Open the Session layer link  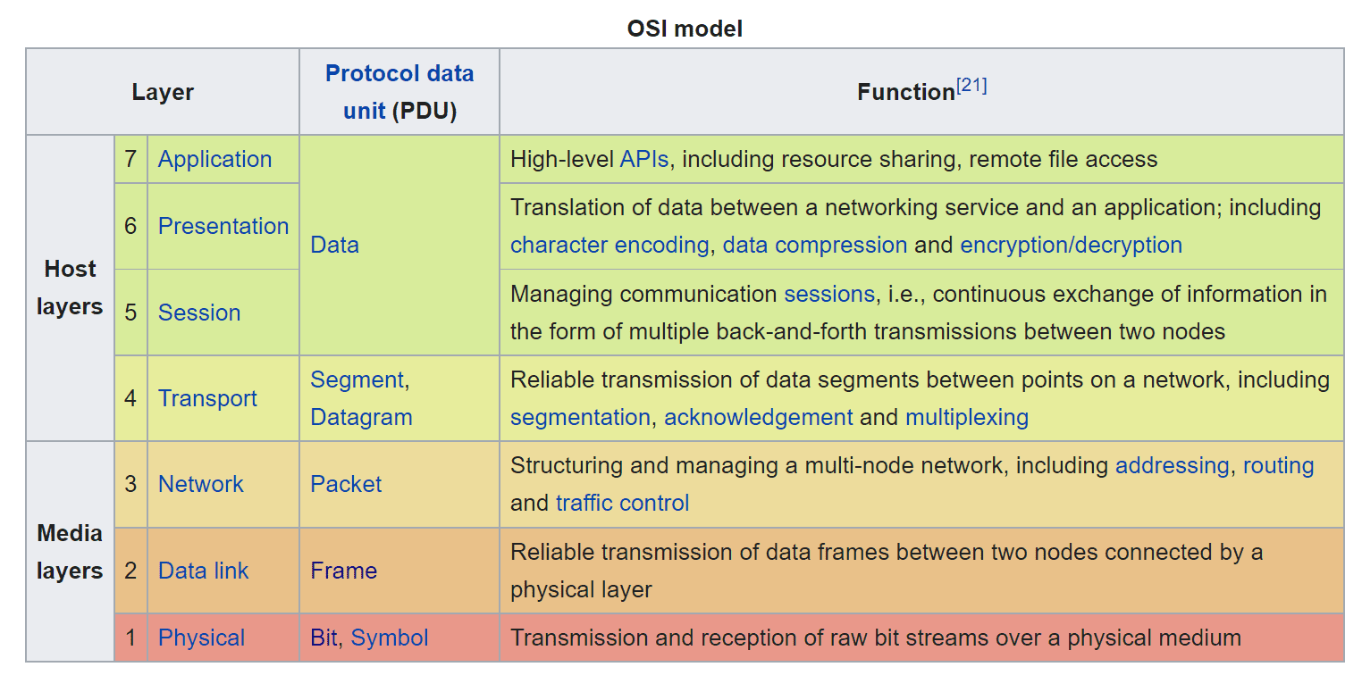coord(199,313)
